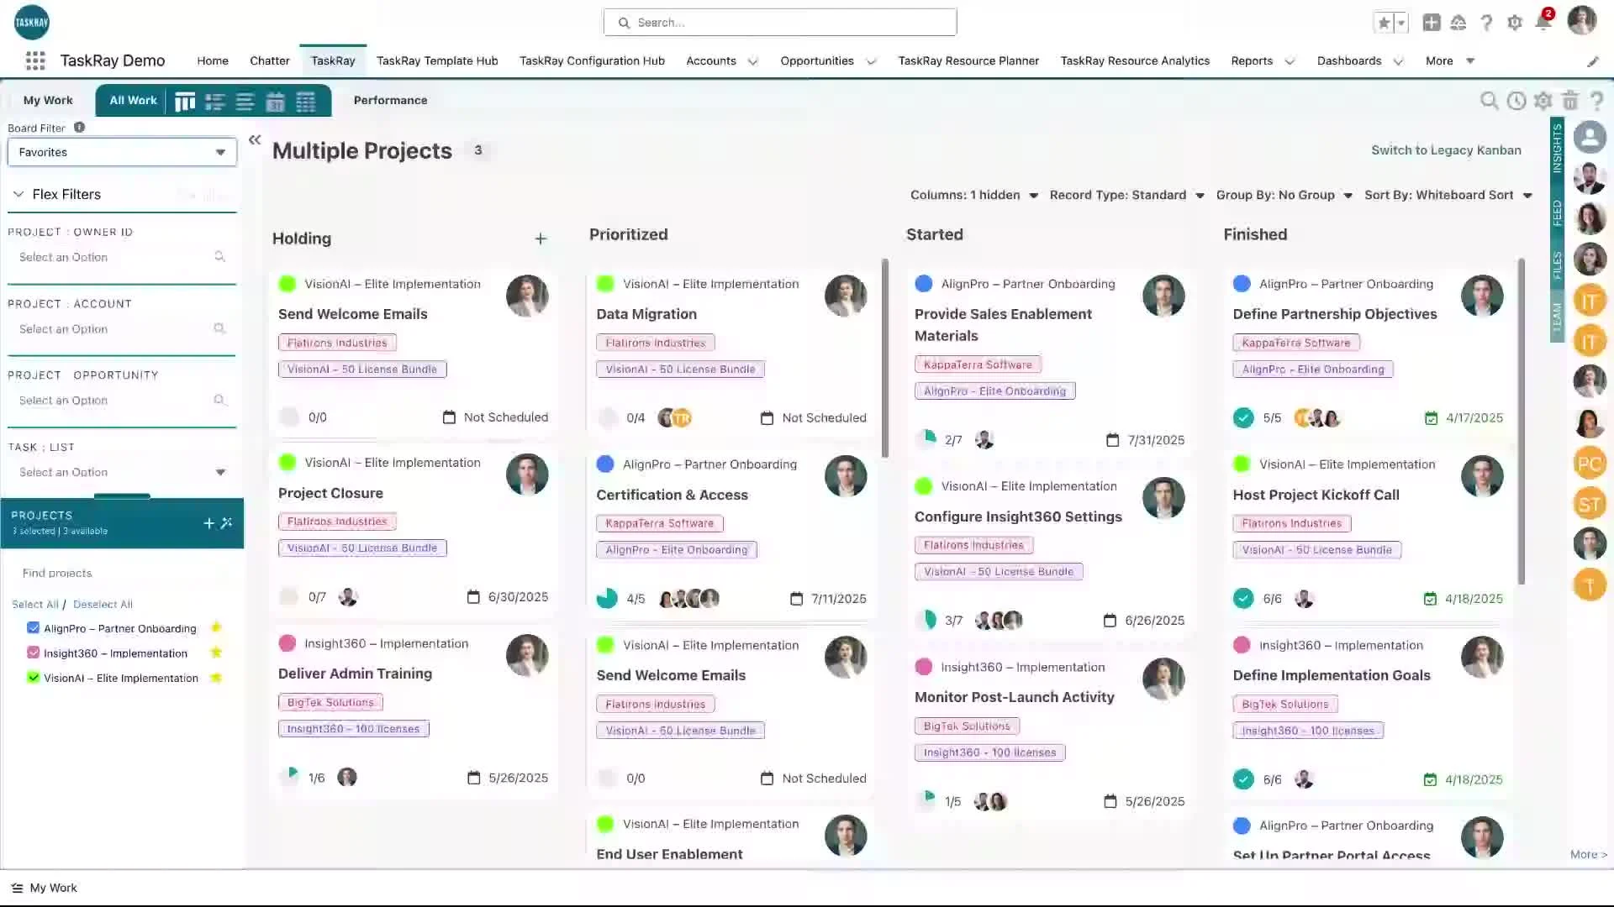The image size is (1614, 907).
Task: Click More link below team avatars
Action: tap(1588, 854)
